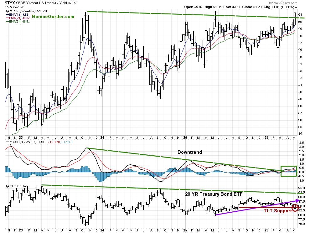
Task: Click the 24 year marker on price axis
Action: [x=102, y=138]
